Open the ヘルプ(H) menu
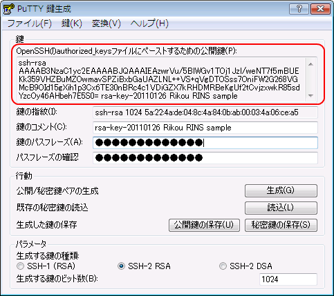 coord(149,23)
